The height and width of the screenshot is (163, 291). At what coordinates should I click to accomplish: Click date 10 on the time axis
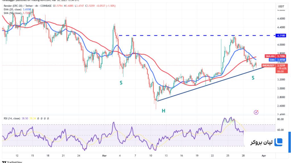pos(151,156)
